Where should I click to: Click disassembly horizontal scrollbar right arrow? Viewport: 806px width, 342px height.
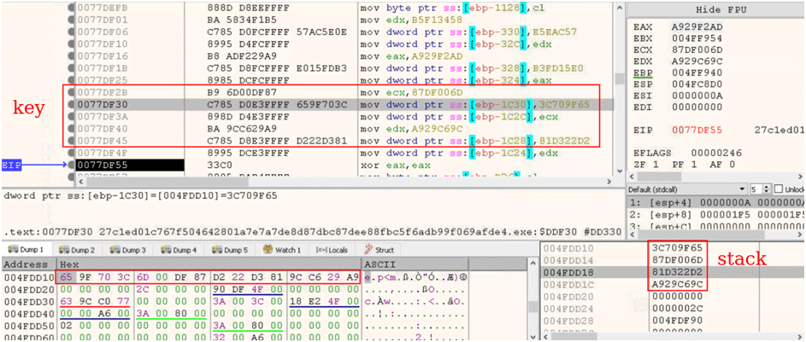click(x=609, y=182)
